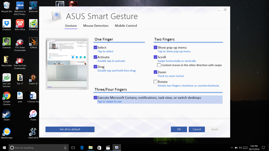The image size is (269, 151).
Task: Launch Diablo III desktop shortcut
Action: tap(33, 79)
